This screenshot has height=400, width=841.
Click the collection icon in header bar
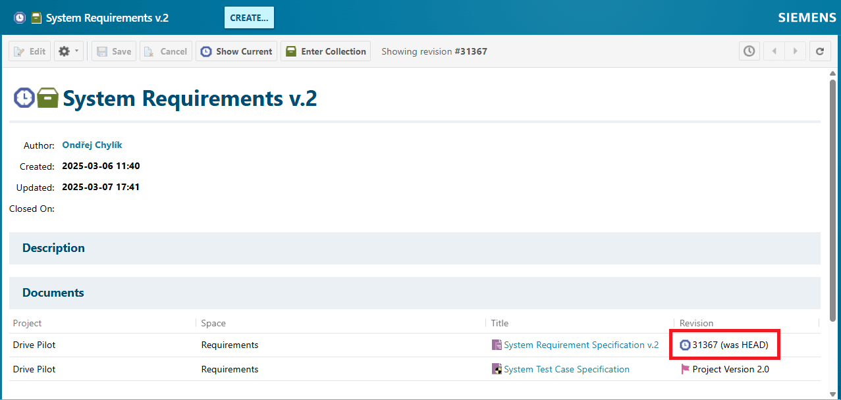37,18
